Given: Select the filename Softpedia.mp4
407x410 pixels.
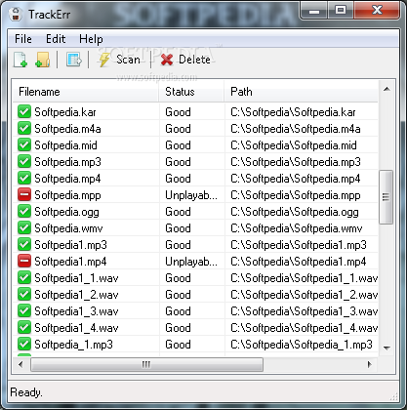Looking at the screenshot, I should 67,179.
